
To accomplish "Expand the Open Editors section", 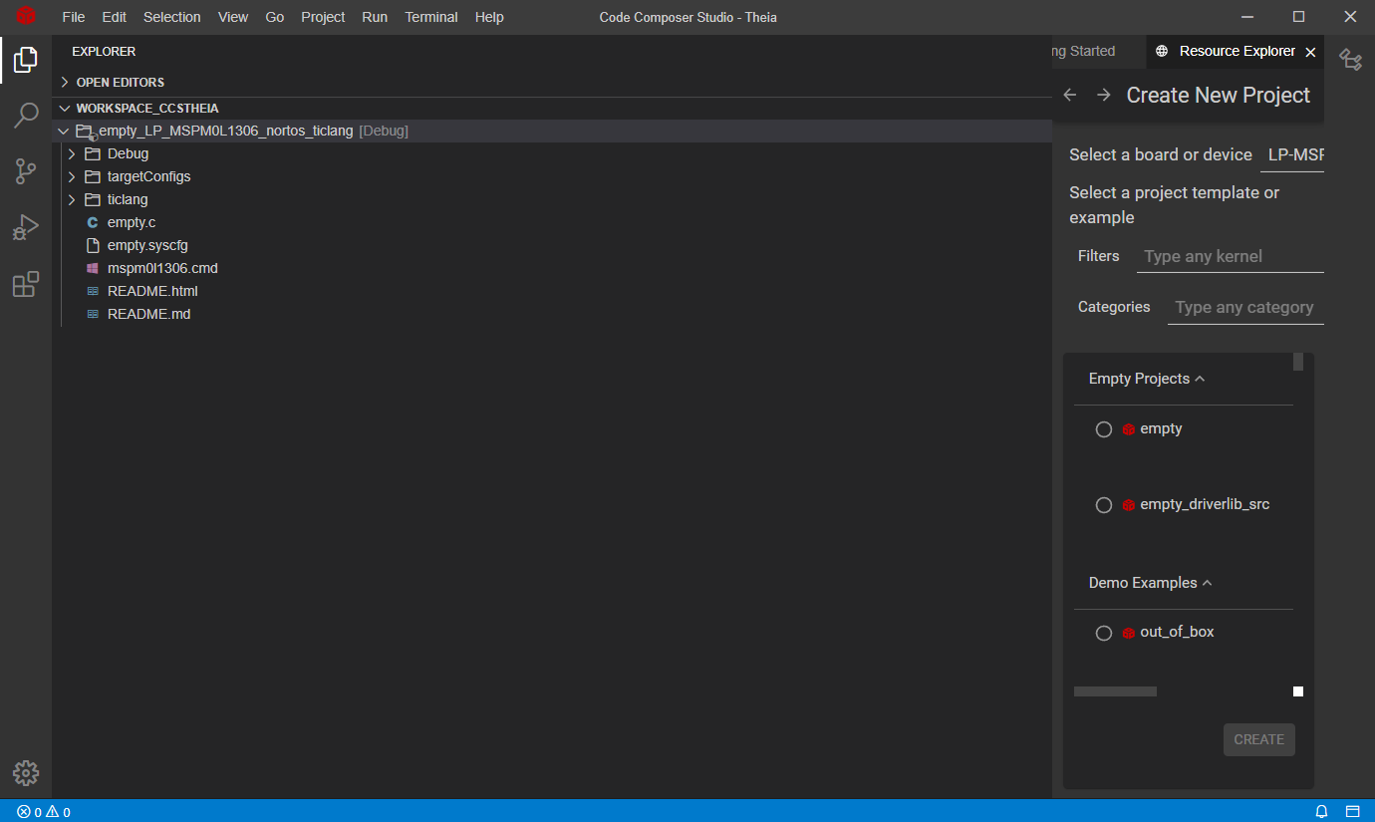I will coord(120,82).
